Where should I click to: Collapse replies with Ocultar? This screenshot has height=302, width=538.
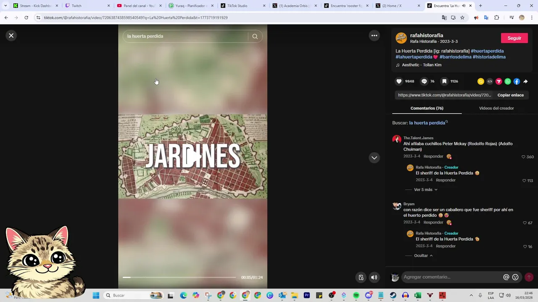(x=423, y=255)
